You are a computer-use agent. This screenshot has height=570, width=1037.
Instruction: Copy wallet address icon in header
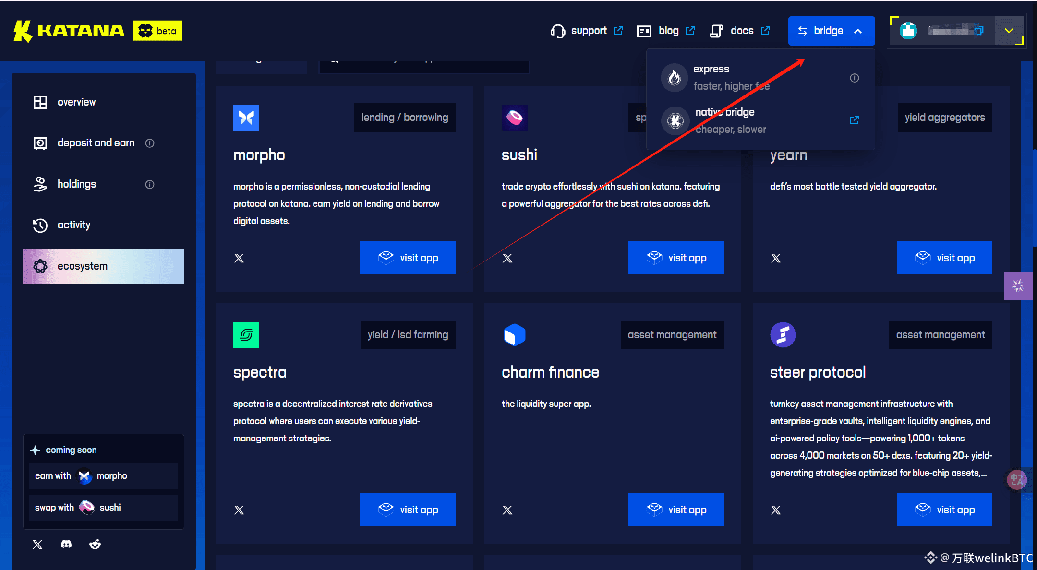[x=978, y=31]
